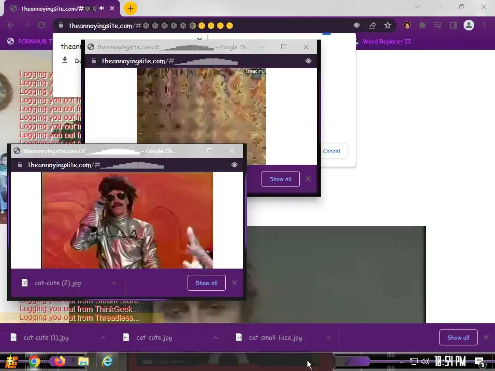Click the lock icon in main address bar
The image size is (495, 371).
pyautogui.click(x=61, y=25)
